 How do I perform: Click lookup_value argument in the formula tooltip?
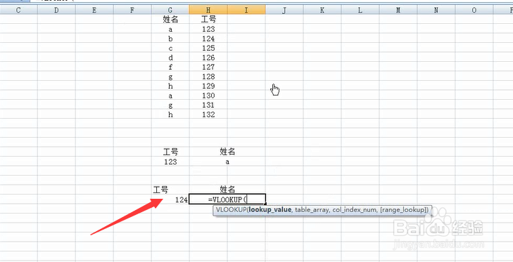(270, 210)
